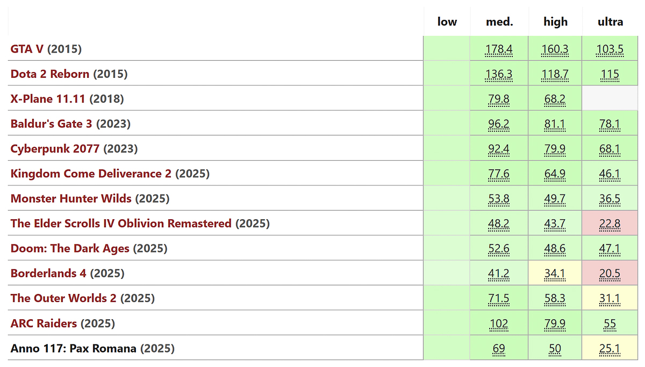The image size is (645, 367).
Task: Open Kingdom Come Deliverance 2 link
Action: [x=91, y=174]
